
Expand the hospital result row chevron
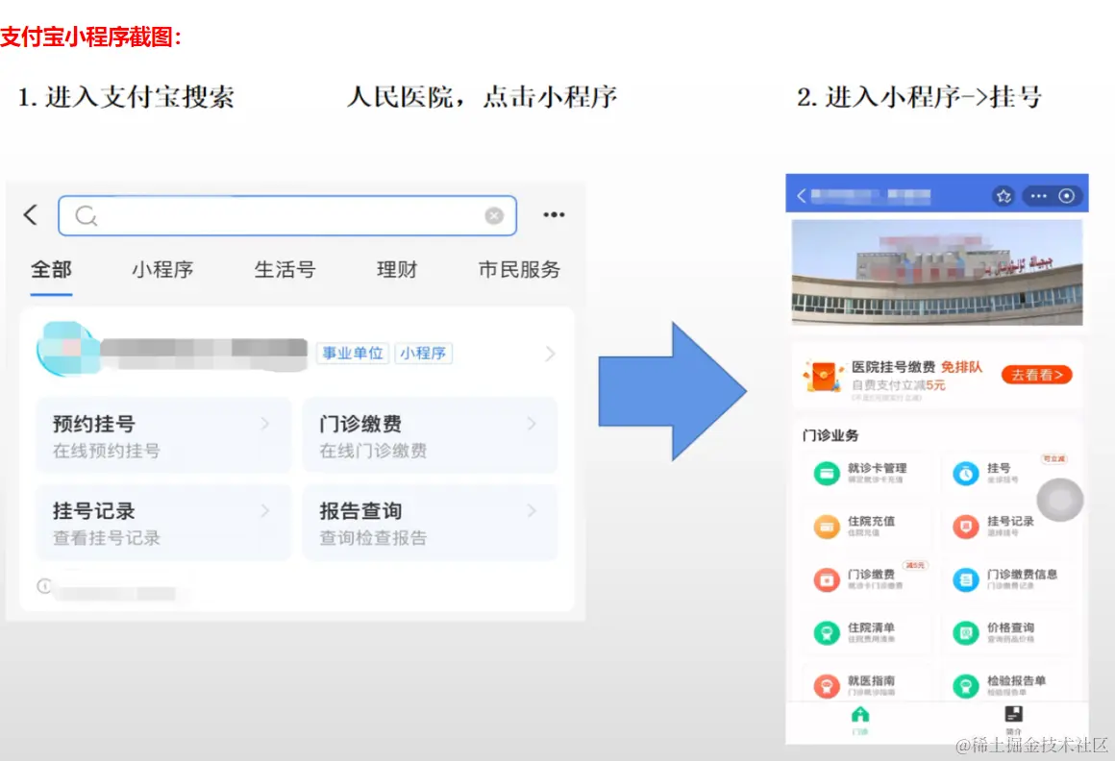coord(550,354)
